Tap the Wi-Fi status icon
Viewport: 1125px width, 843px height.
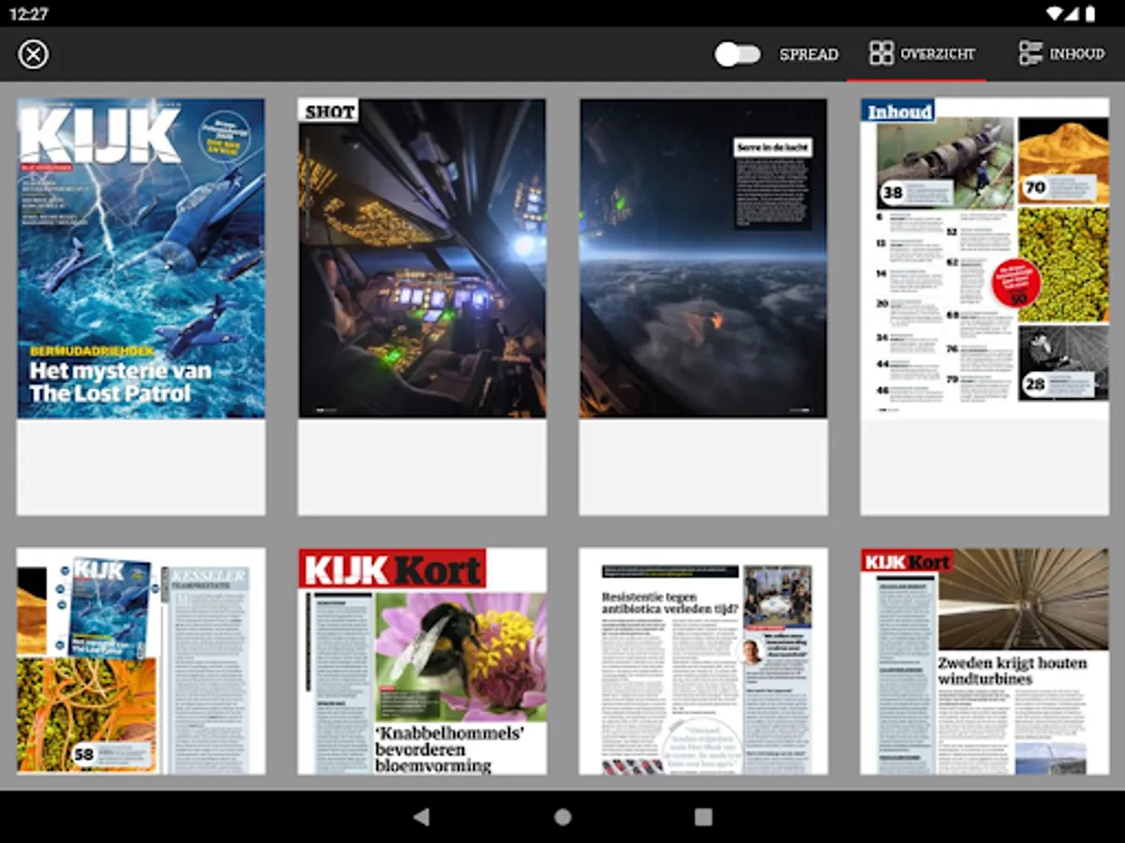1055,13
